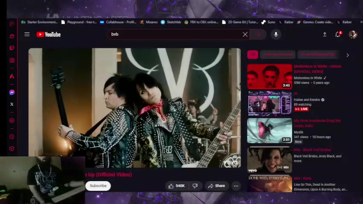363x204 pixels.
Task: Click 'Motionless In White' channel name
Action: pos(308,78)
